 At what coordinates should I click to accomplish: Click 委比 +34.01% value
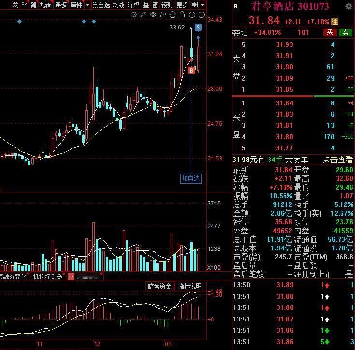pyautogui.click(x=268, y=32)
